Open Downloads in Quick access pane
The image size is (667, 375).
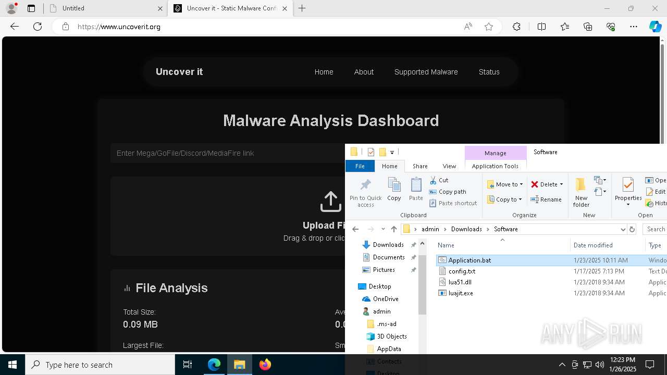388,245
